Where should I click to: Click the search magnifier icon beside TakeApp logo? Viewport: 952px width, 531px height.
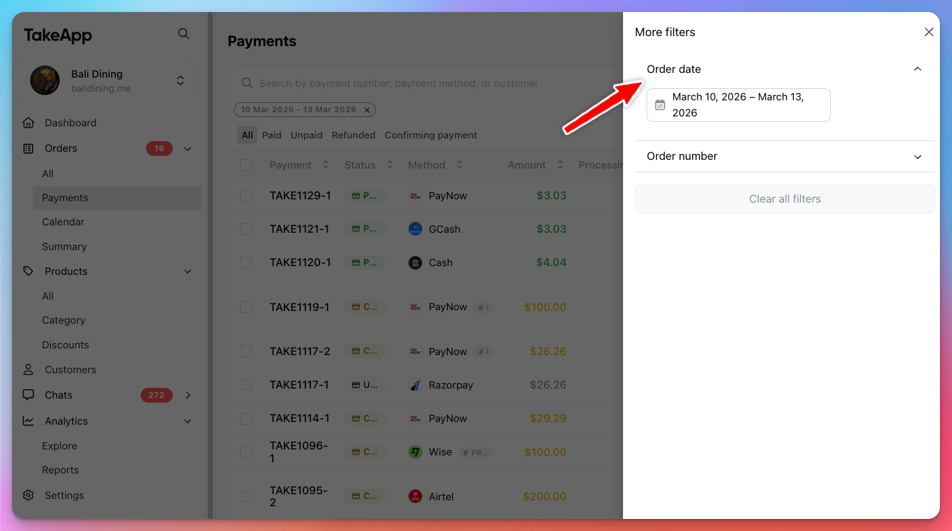[x=183, y=33]
